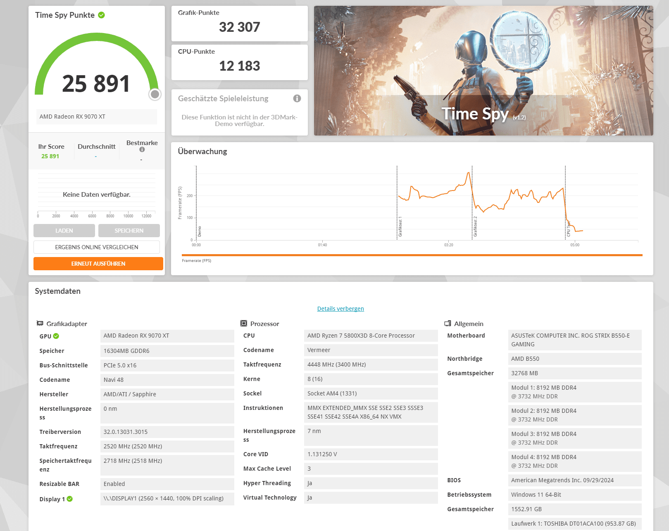Click the Laufwerk 1 TOSHIBA drive entry
This screenshot has width=669, height=531.
[x=575, y=524]
